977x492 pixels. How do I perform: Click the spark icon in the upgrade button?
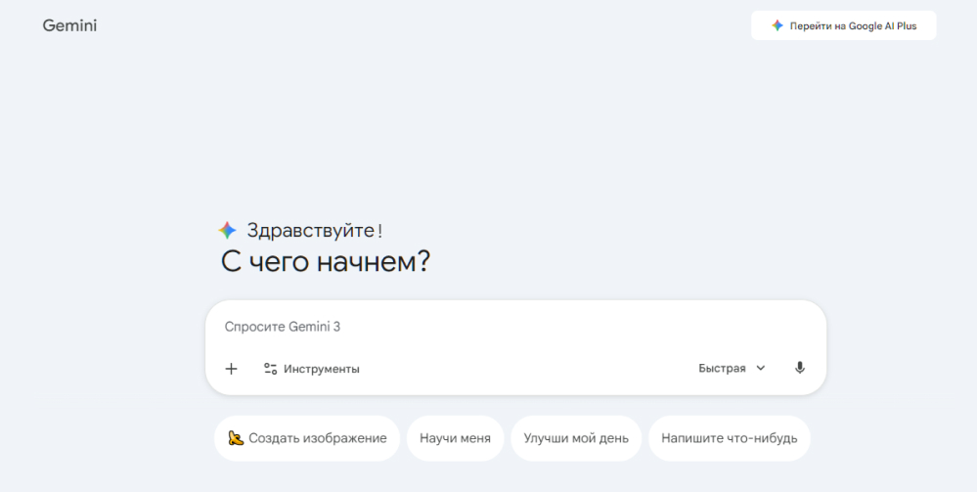(x=777, y=25)
